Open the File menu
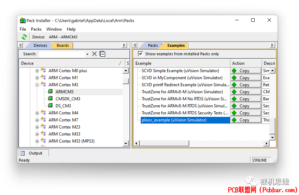299x195 pixels. coord(23,29)
